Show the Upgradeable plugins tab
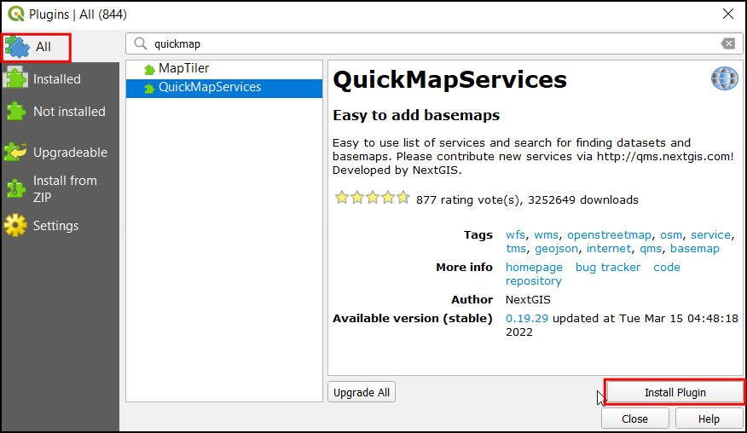The width and height of the screenshot is (747, 433). (x=60, y=153)
